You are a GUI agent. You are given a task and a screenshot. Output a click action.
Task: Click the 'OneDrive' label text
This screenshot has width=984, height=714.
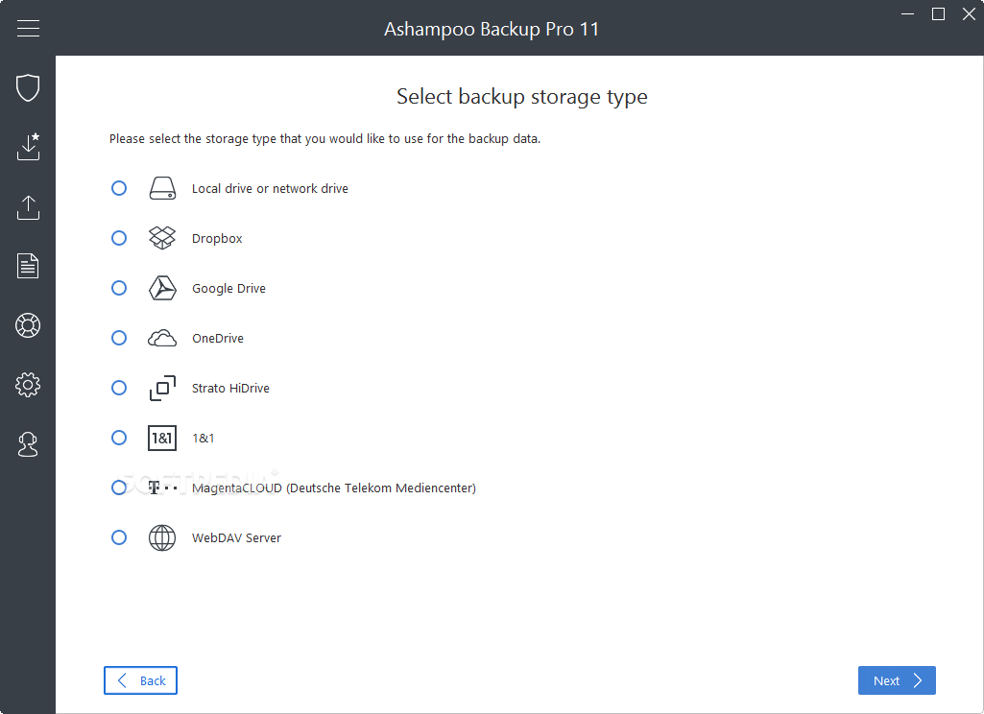point(218,339)
